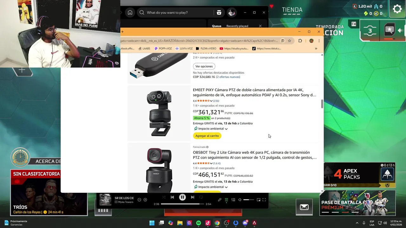Click Patrocinado info icon
Screen dimensions: 406x228
[x=207, y=147]
